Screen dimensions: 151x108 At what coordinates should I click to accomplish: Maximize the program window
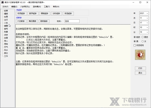click(x=140, y=2)
